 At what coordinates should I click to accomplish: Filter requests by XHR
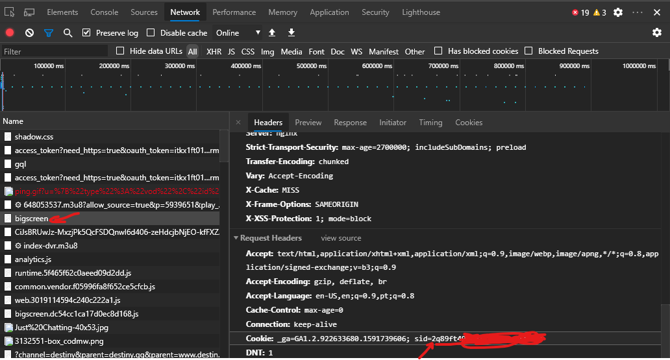tap(214, 52)
